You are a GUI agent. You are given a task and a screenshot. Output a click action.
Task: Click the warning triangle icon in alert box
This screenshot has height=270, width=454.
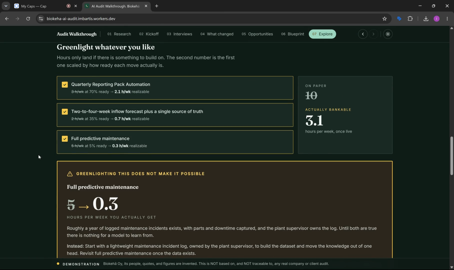point(70,174)
